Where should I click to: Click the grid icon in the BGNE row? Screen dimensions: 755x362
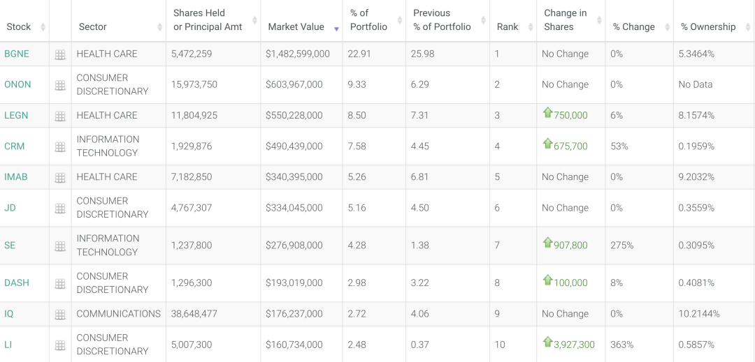[60, 54]
